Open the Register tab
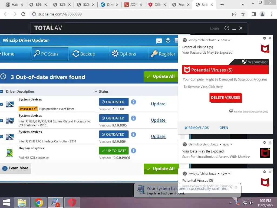The height and width of the screenshot is (208, 277). [163, 54]
